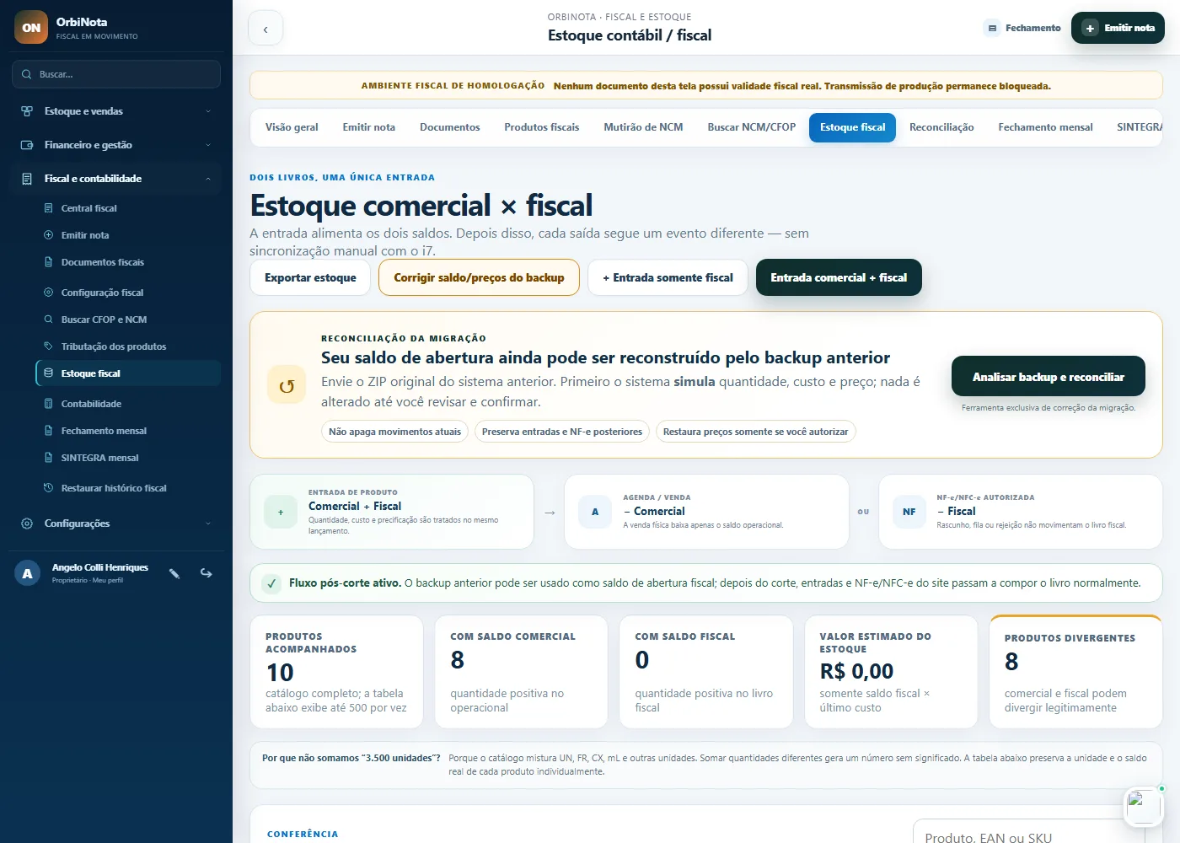Expand the Financeiro e gestão section
This screenshot has width=1180, height=843.
(116, 145)
